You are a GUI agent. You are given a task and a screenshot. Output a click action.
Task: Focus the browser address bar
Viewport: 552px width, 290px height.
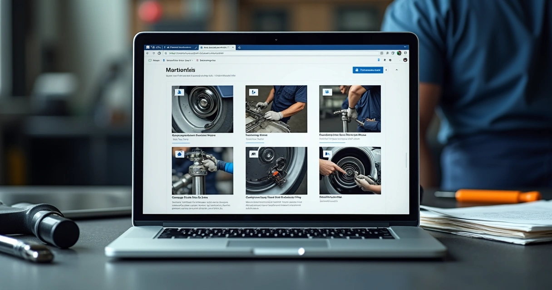pyautogui.click(x=271, y=53)
